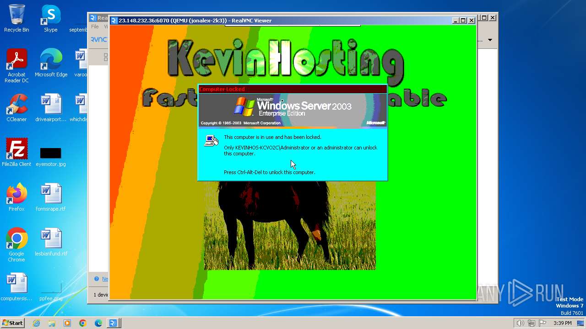Close the VNC session window
The image size is (586, 329).
[471, 21]
